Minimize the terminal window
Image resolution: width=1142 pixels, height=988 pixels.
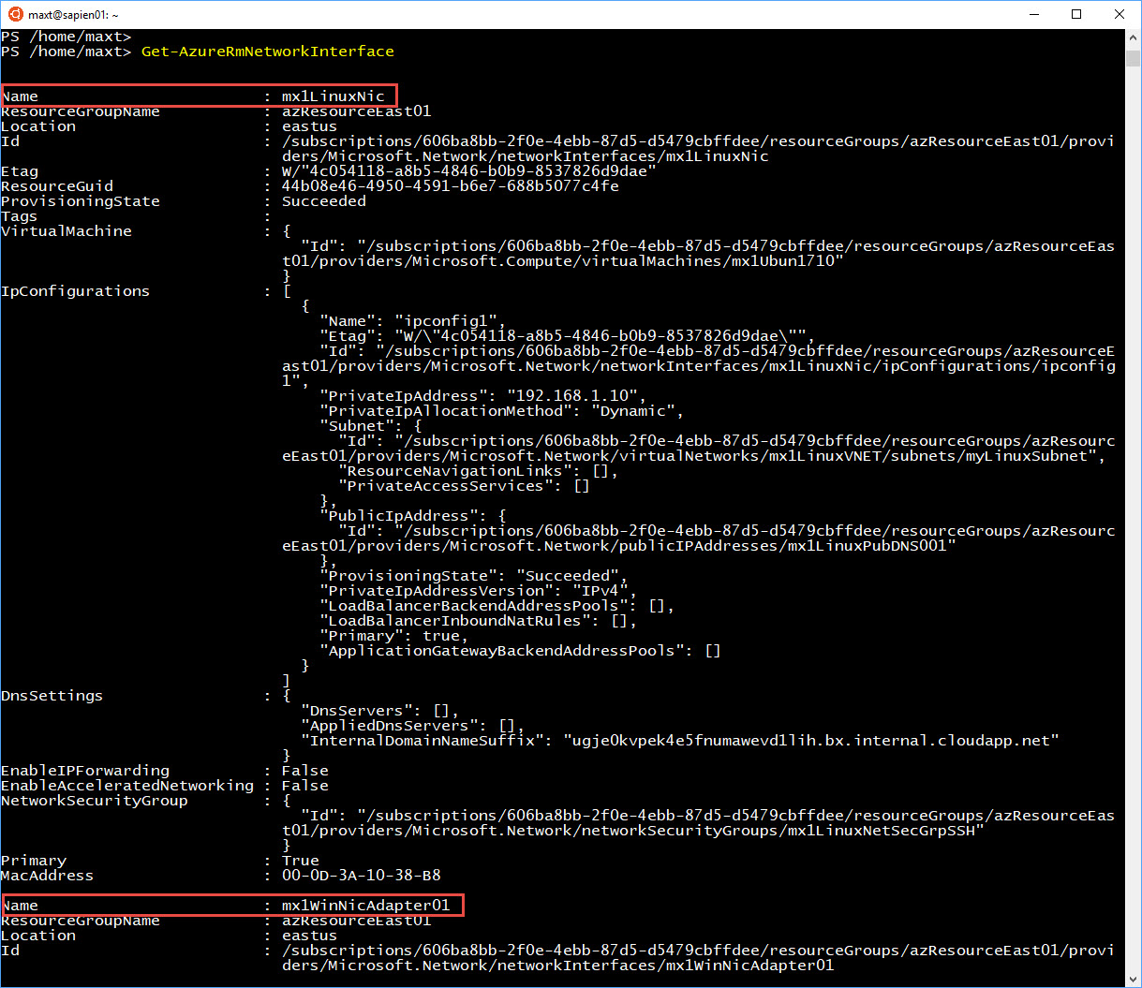pyautogui.click(x=1033, y=14)
